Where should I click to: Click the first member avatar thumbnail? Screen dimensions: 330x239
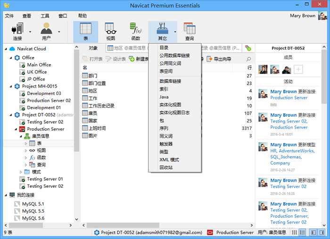pyautogui.click(x=263, y=69)
